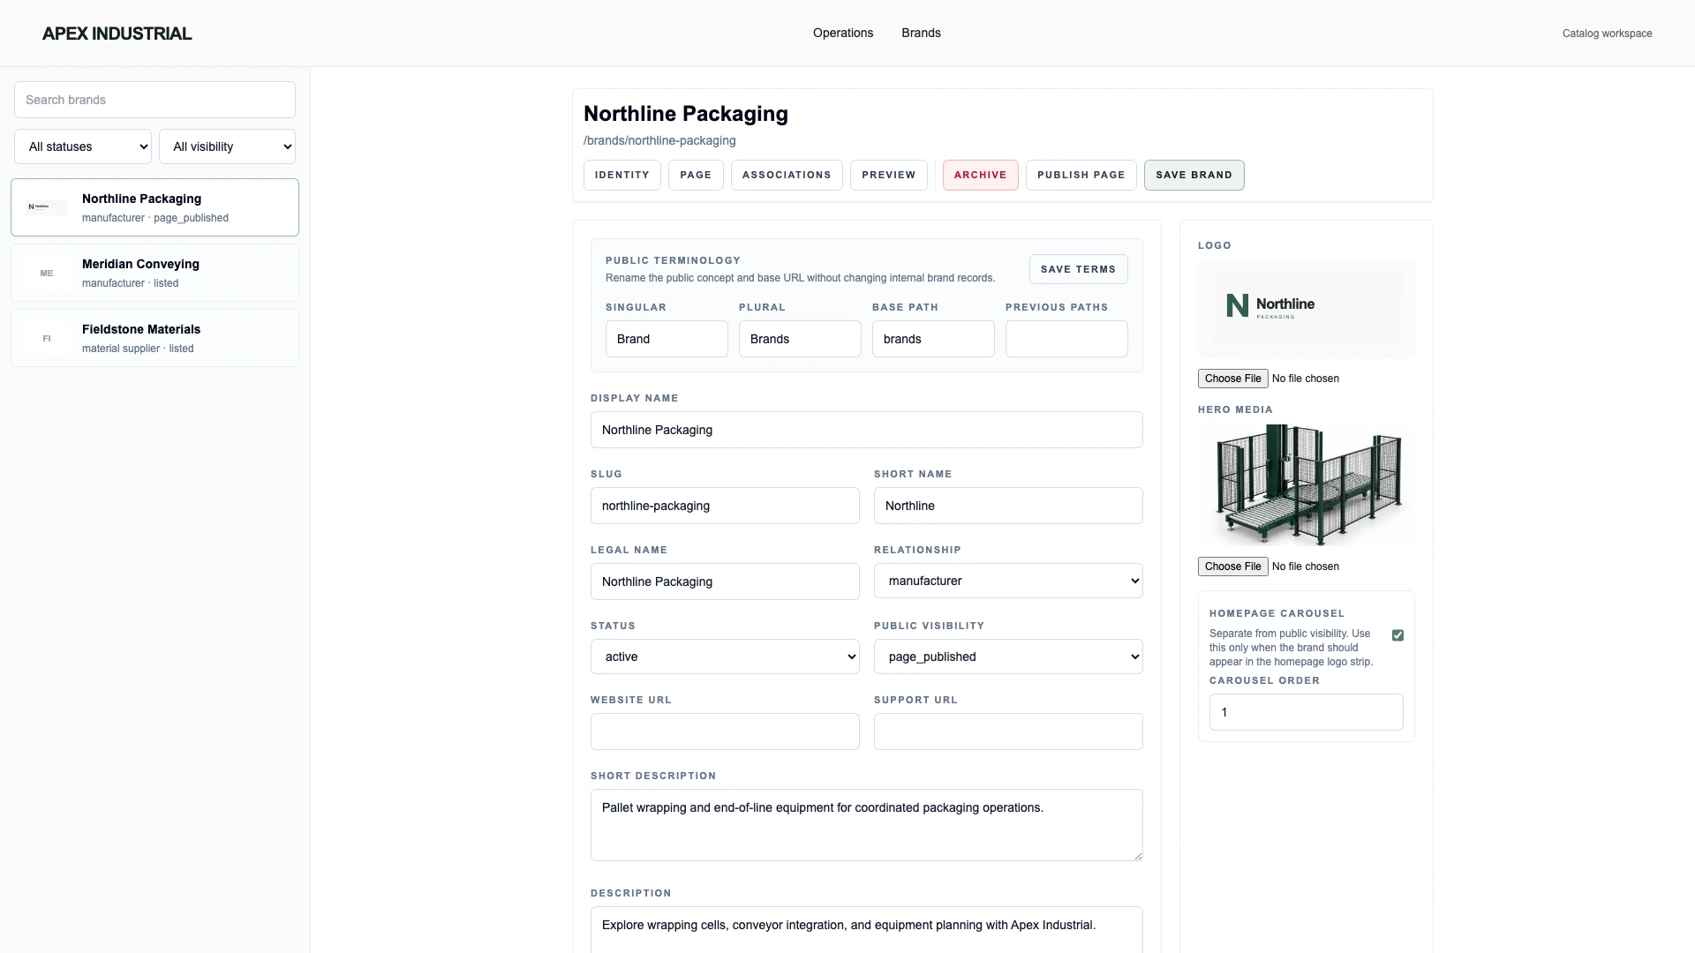The width and height of the screenshot is (1695, 953).
Task: Click the Display Name field
Action: (866, 430)
